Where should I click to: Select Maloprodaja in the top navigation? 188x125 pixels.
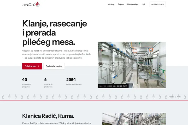coord(133,4)
